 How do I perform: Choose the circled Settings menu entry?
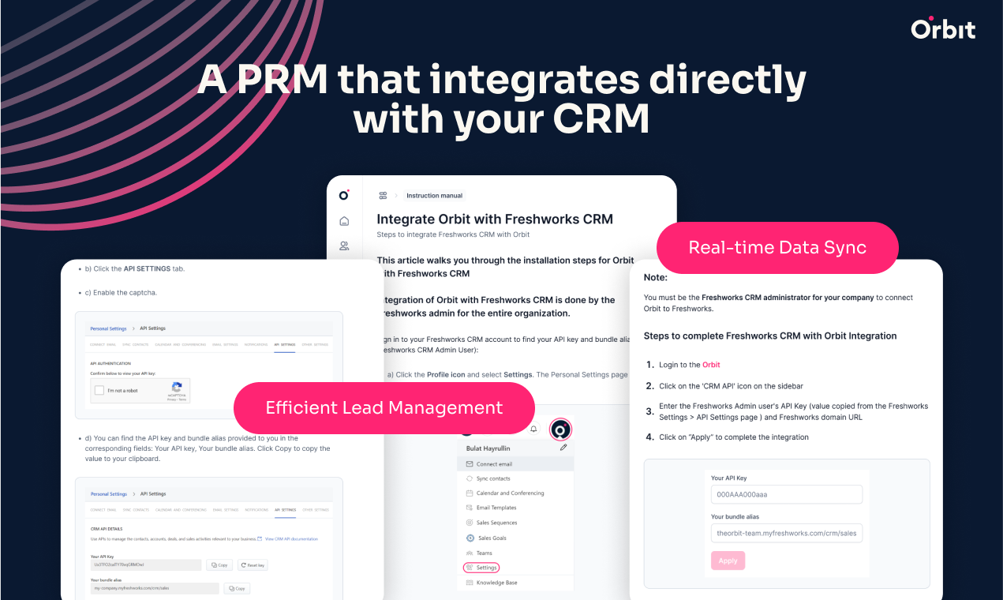pos(481,568)
